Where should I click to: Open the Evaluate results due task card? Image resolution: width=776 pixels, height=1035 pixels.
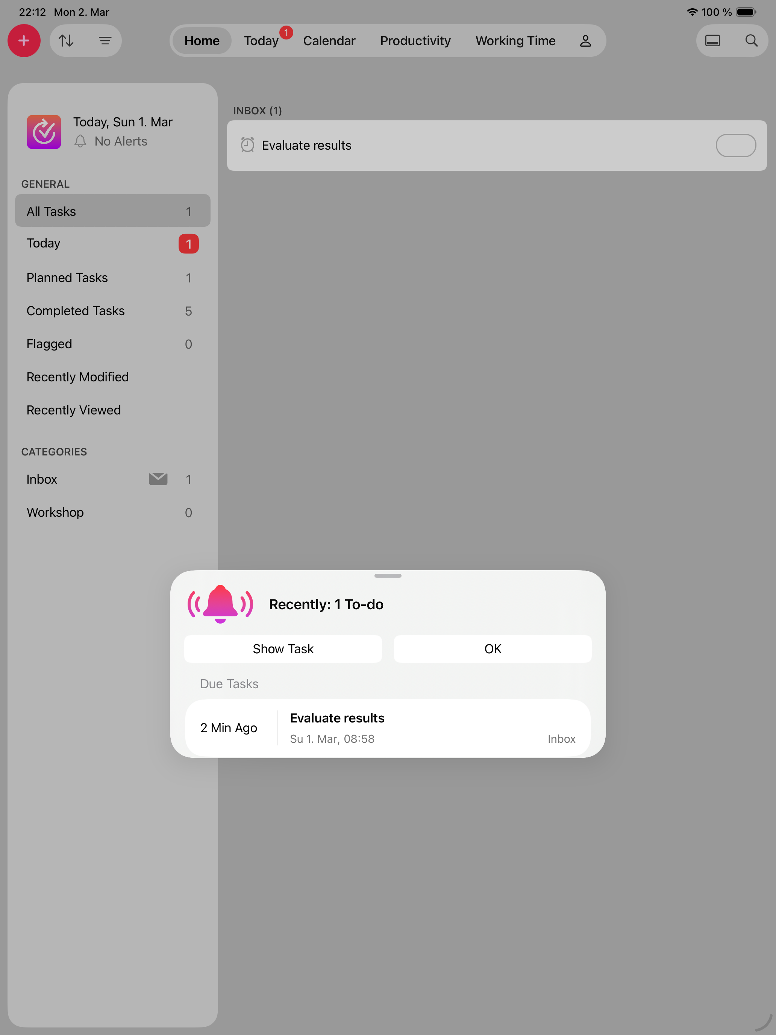tap(388, 728)
